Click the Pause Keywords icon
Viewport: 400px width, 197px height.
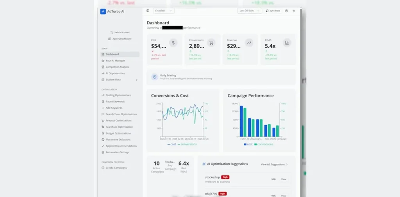click(x=103, y=102)
